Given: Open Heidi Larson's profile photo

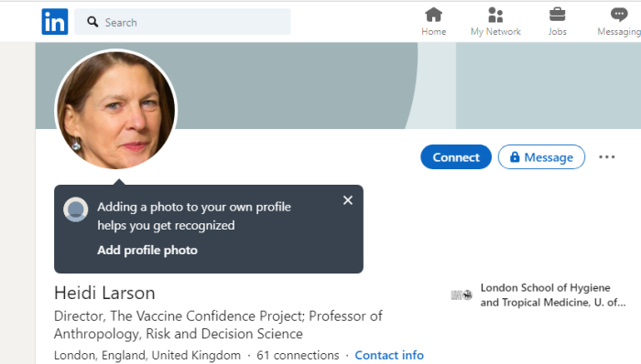Looking at the screenshot, I should [116, 110].
